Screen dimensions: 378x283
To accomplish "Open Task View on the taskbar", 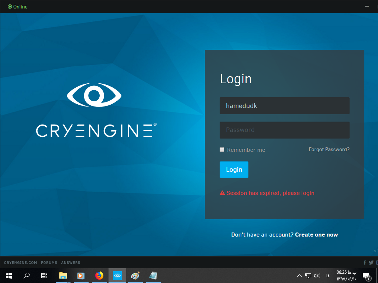I will pyautogui.click(x=44, y=276).
